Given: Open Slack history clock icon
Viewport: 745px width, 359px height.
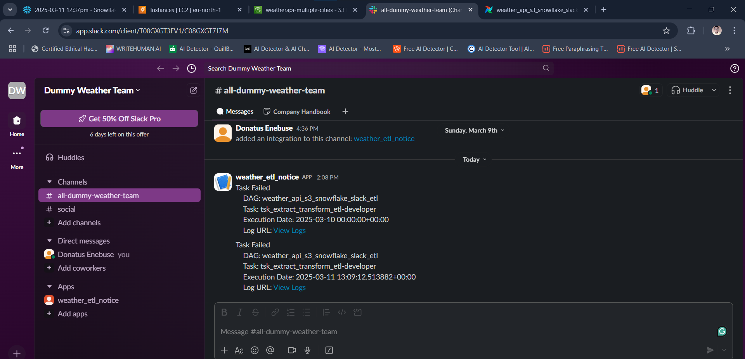Looking at the screenshot, I should pos(192,69).
